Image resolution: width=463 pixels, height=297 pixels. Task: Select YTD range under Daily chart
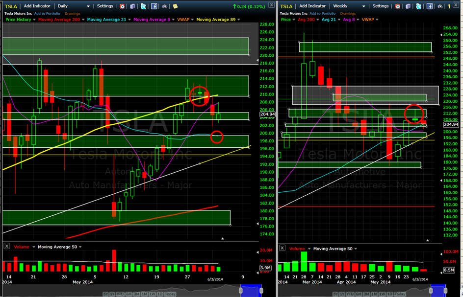pos(121,294)
